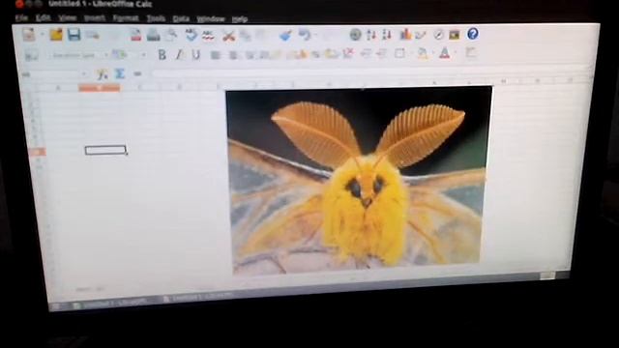Image resolution: width=619 pixels, height=348 pixels.
Task: Click the blue Help question mark icon
Action: point(473,34)
